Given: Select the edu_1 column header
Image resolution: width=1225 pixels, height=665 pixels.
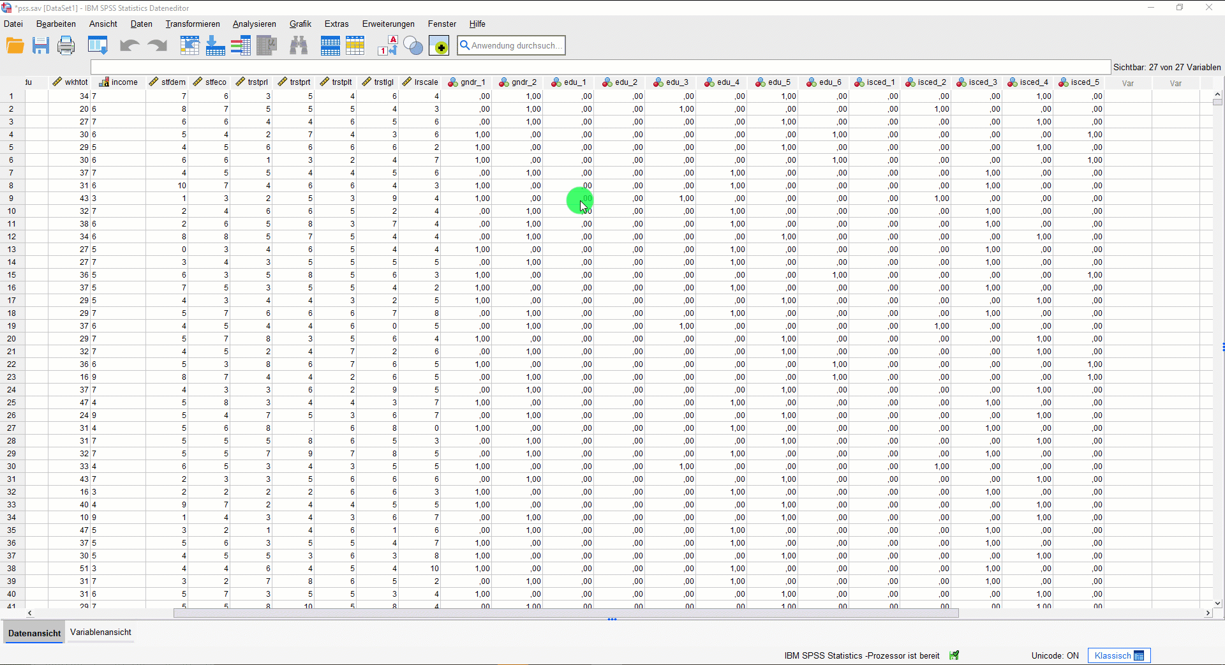Looking at the screenshot, I should [x=568, y=82].
